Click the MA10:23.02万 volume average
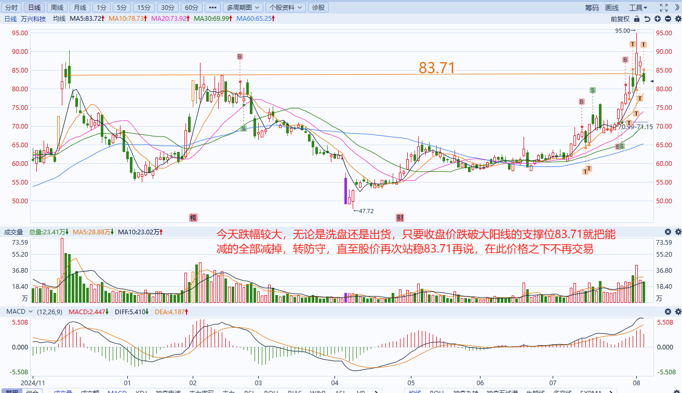This screenshot has height=393, width=682. pyautogui.click(x=141, y=232)
